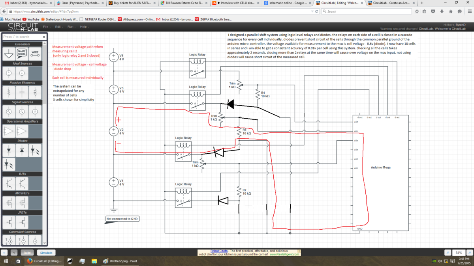Switch to Build mode
The width and height of the screenshot is (474, 266).
pyautogui.click(x=27, y=252)
